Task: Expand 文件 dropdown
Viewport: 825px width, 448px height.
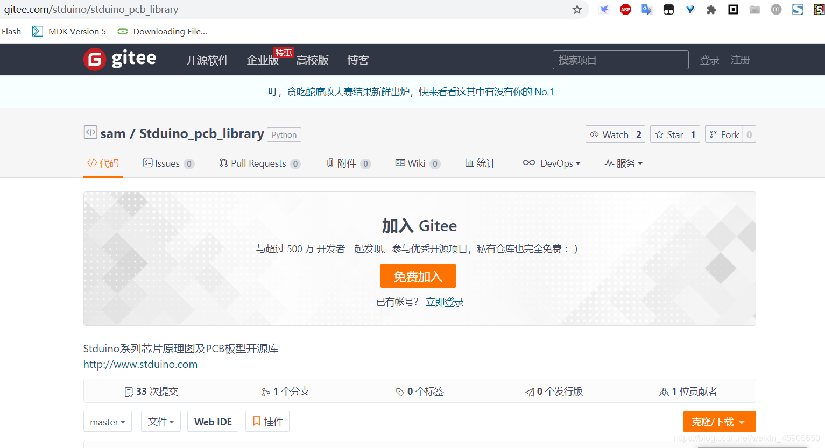Action: 161,422
